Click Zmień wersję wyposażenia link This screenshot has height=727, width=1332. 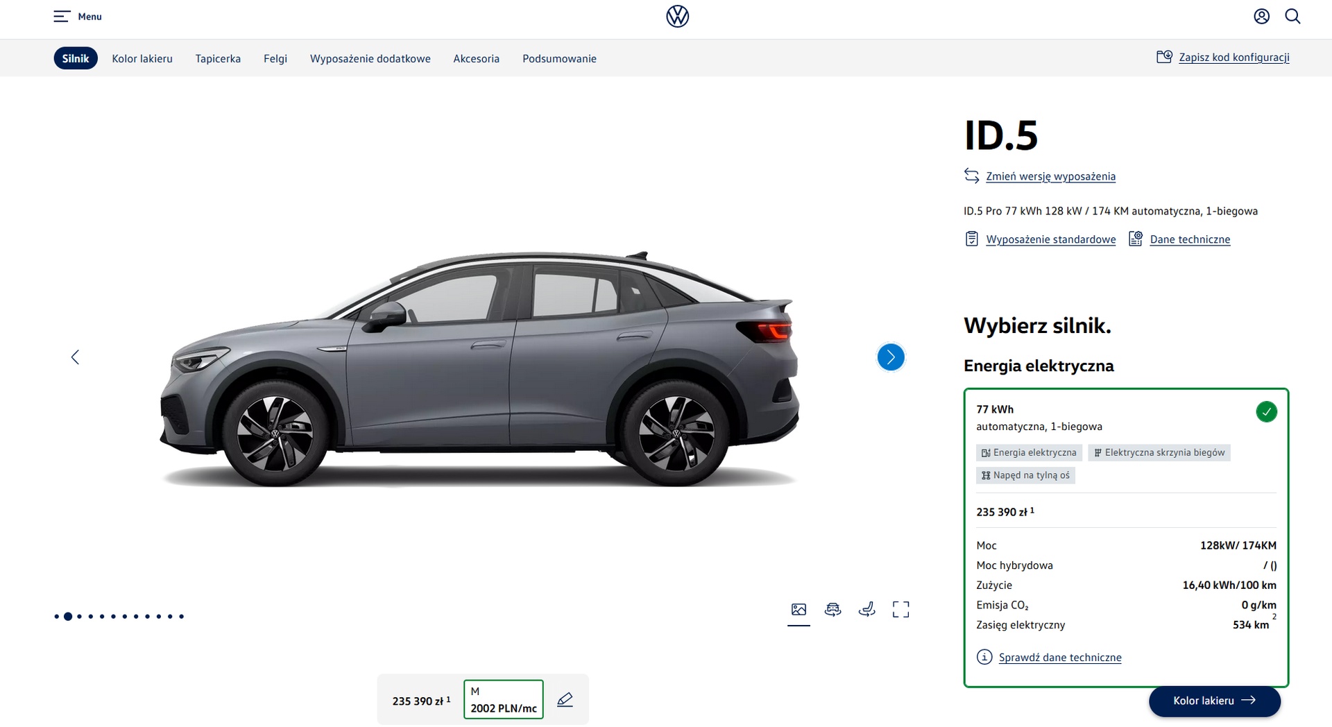pos(1050,176)
